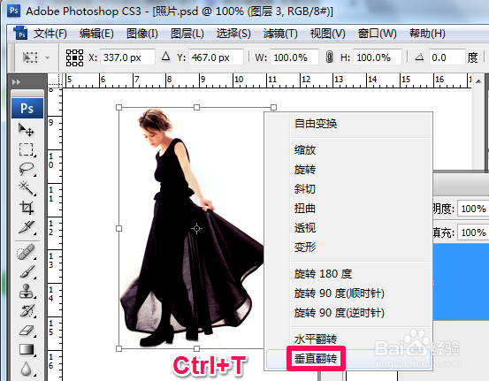Open the 选择(S) menu

(x=233, y=34)
